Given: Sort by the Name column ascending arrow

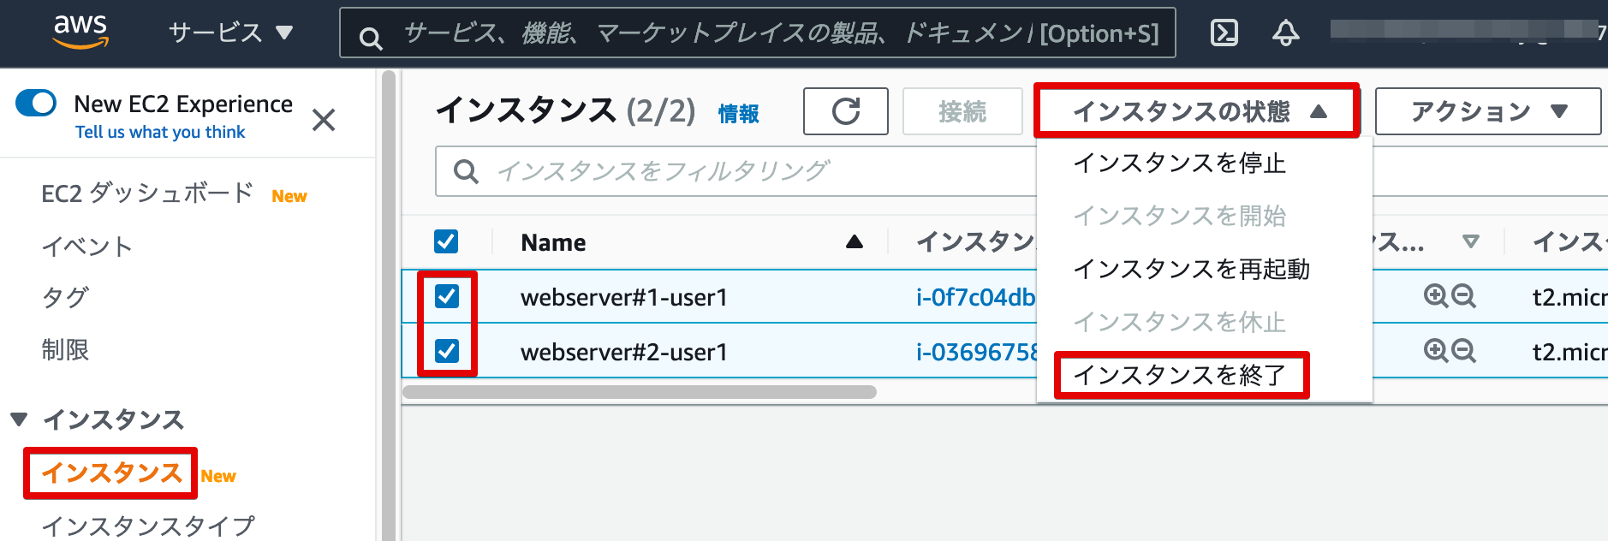Looking at the screenshot, I should 854,242.
